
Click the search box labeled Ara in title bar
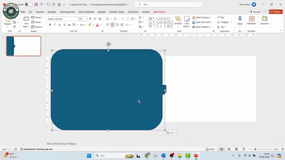coord(168,4)
